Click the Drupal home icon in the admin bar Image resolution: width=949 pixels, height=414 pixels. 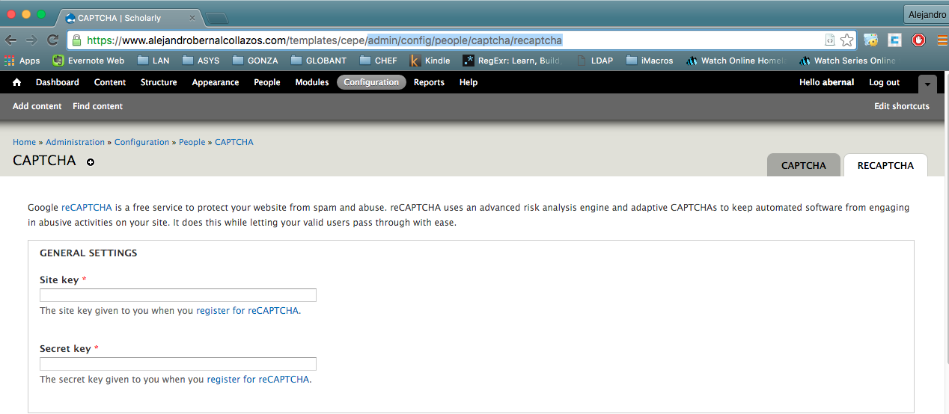pos(17,82)
